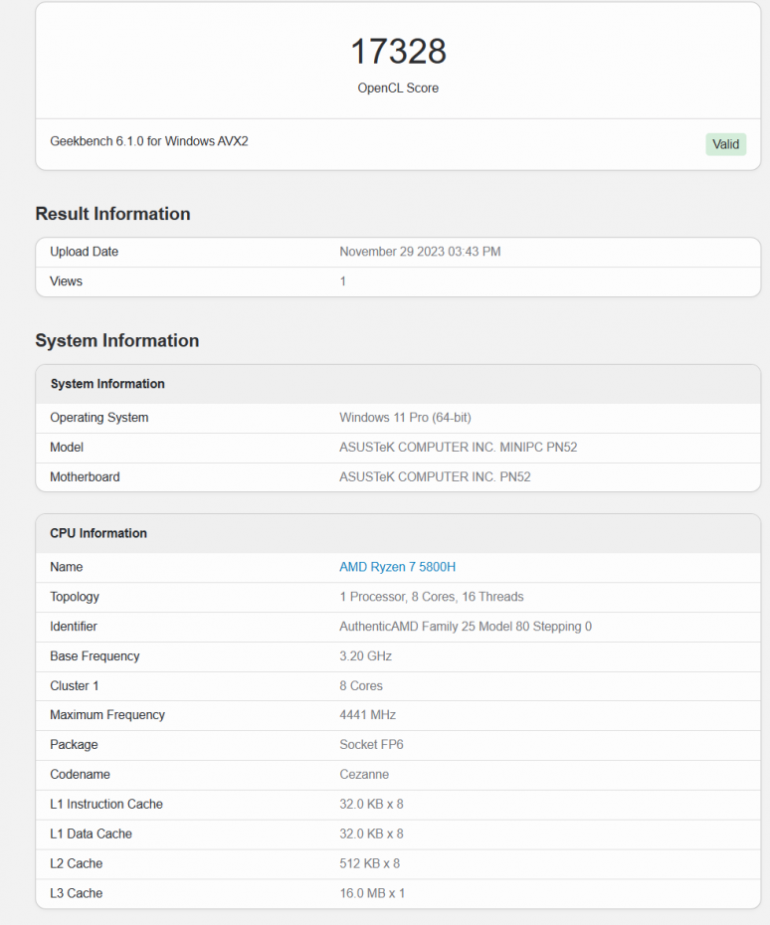The height and width of the screenshot is (925, 770).
Task: Click the MINIPC PN52 model value
Action: pos(458,448)
